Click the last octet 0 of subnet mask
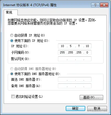 [87, 52]
